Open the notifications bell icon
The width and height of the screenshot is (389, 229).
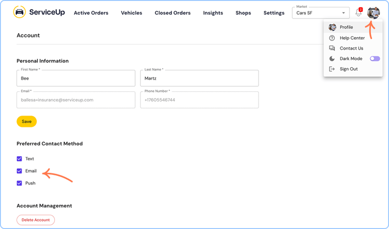358,13
